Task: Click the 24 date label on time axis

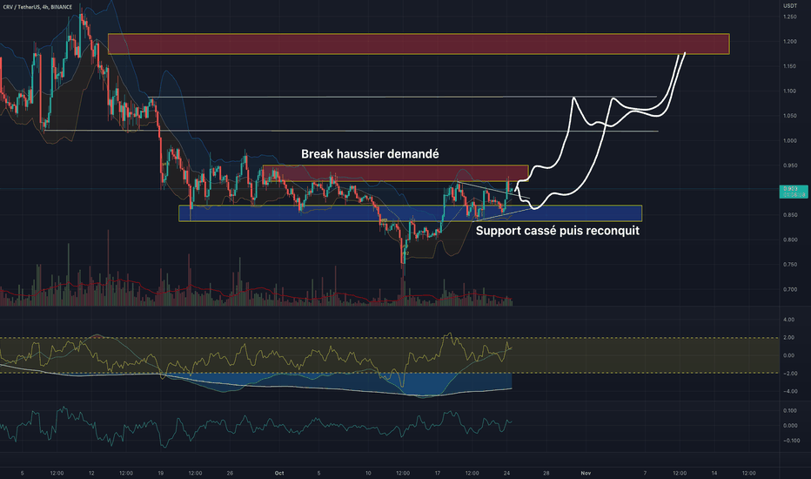Action: 506,473
